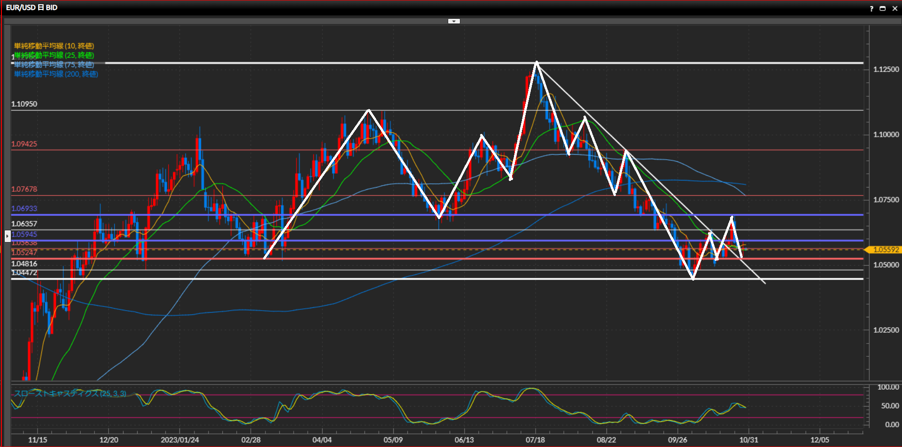Select the 1.10950 horizontal line label
This screenshot has width=902, height=447.
tap(24, 104)
